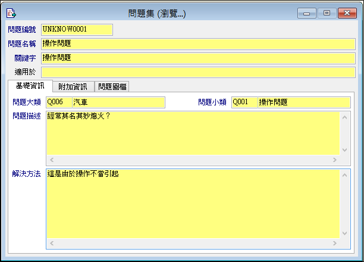This screenshot has height=262, width=364.
Task: Click the 問題編號 field with UNKNOW0001
Action: 76,30
